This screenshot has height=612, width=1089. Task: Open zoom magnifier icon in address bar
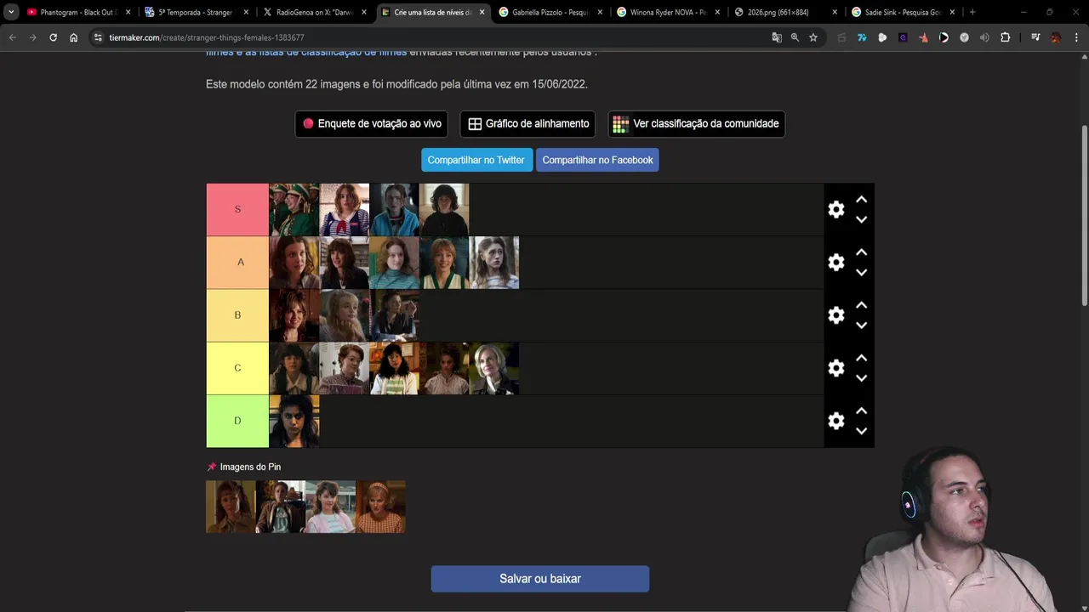point(795,37)
